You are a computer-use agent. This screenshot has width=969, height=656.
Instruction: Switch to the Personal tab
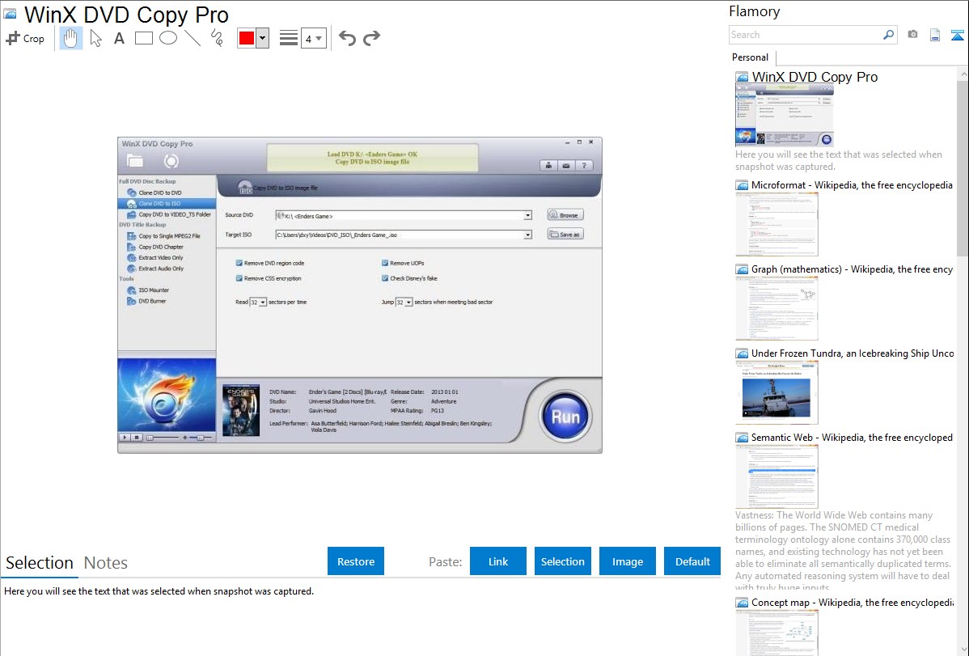[x=750, y=57]
